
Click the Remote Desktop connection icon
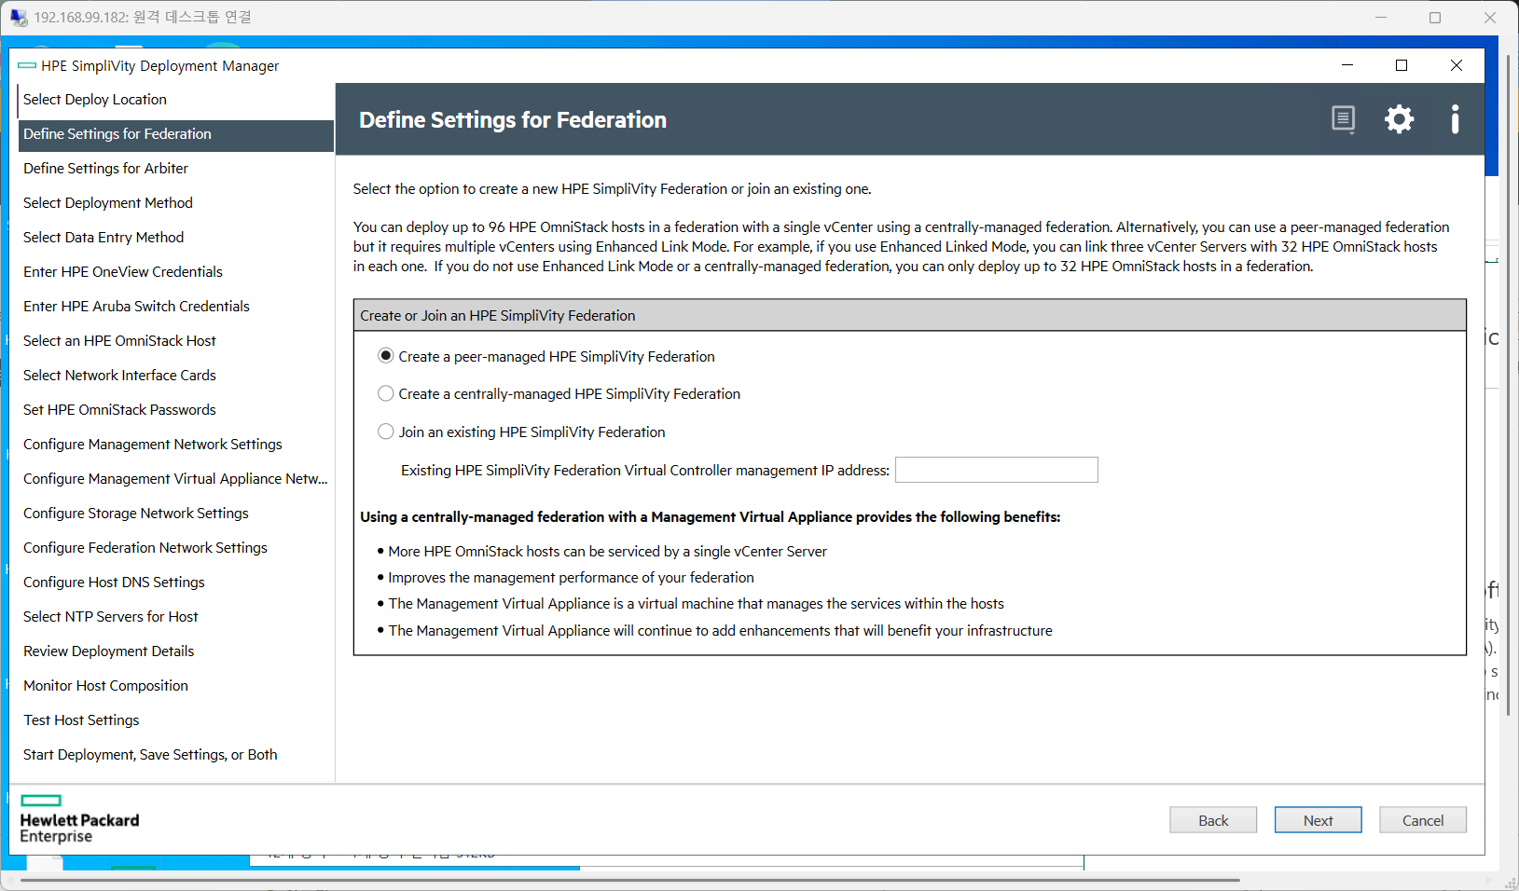(x=19, y=17)
